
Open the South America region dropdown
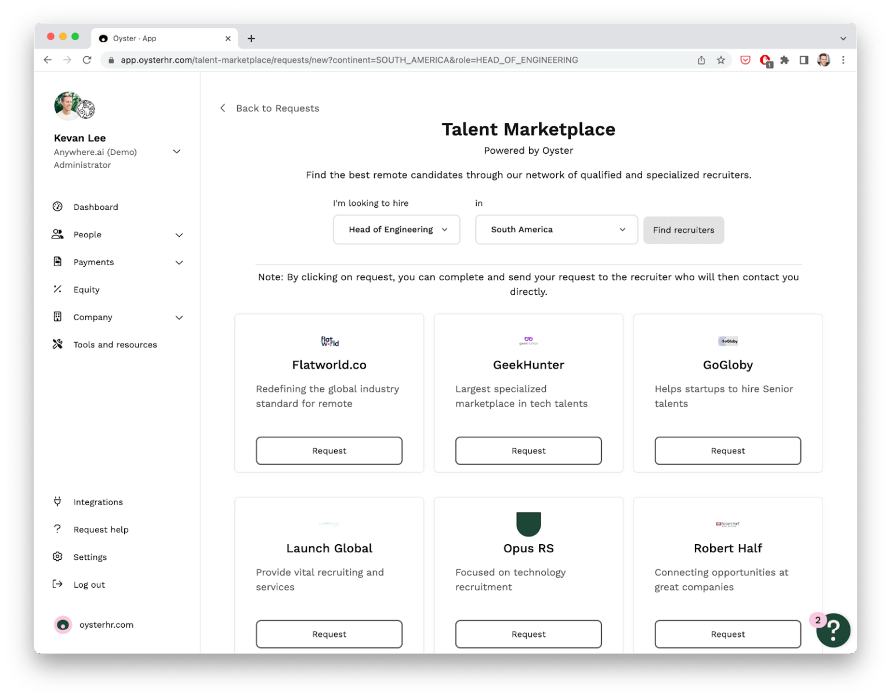tap(556, 230)
